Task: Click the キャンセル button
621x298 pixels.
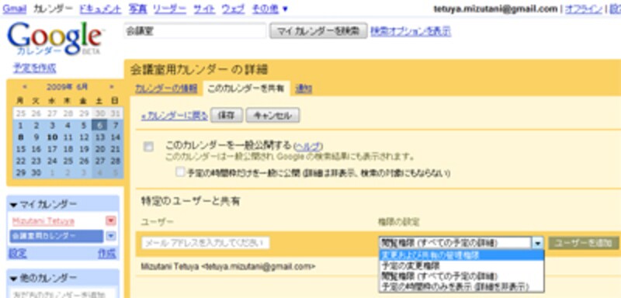Action: tap(272, 116)
